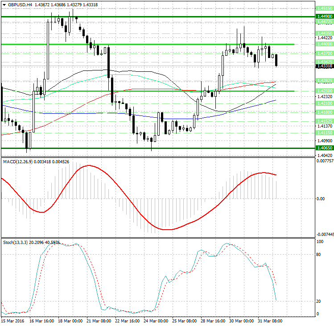Select the 1.45150 price label at top
The image size is (334, 326).
pyautogui.click(x=324, y=8)
